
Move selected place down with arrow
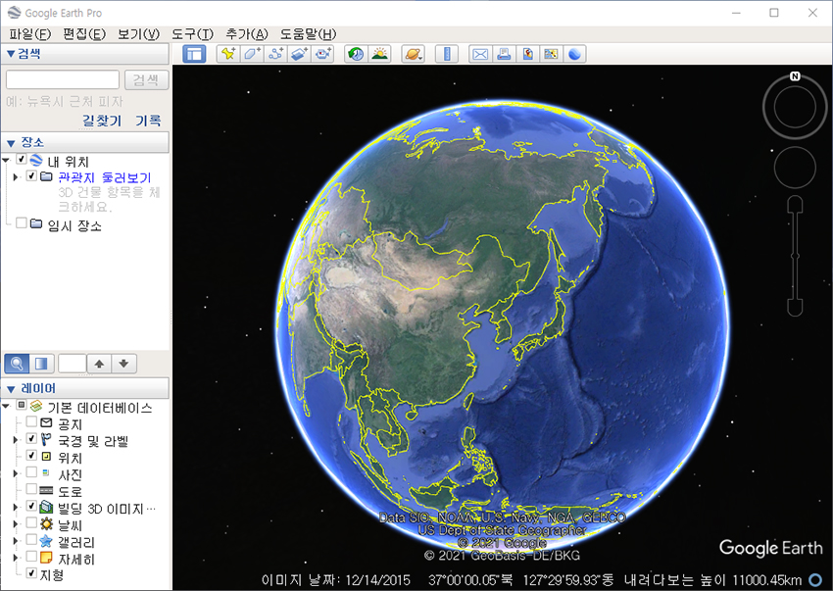tap(123, 364)
